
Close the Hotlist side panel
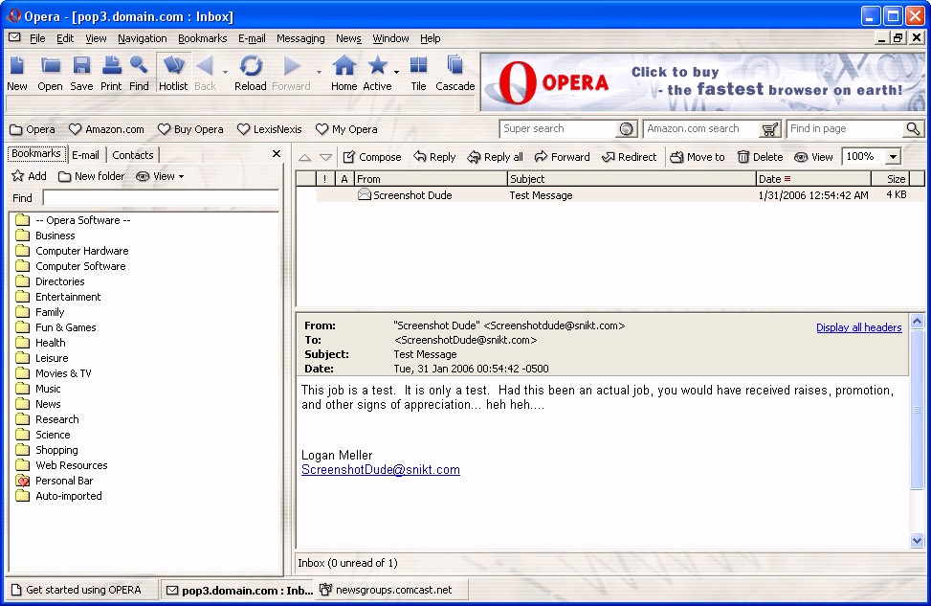(x=277, y=154)
